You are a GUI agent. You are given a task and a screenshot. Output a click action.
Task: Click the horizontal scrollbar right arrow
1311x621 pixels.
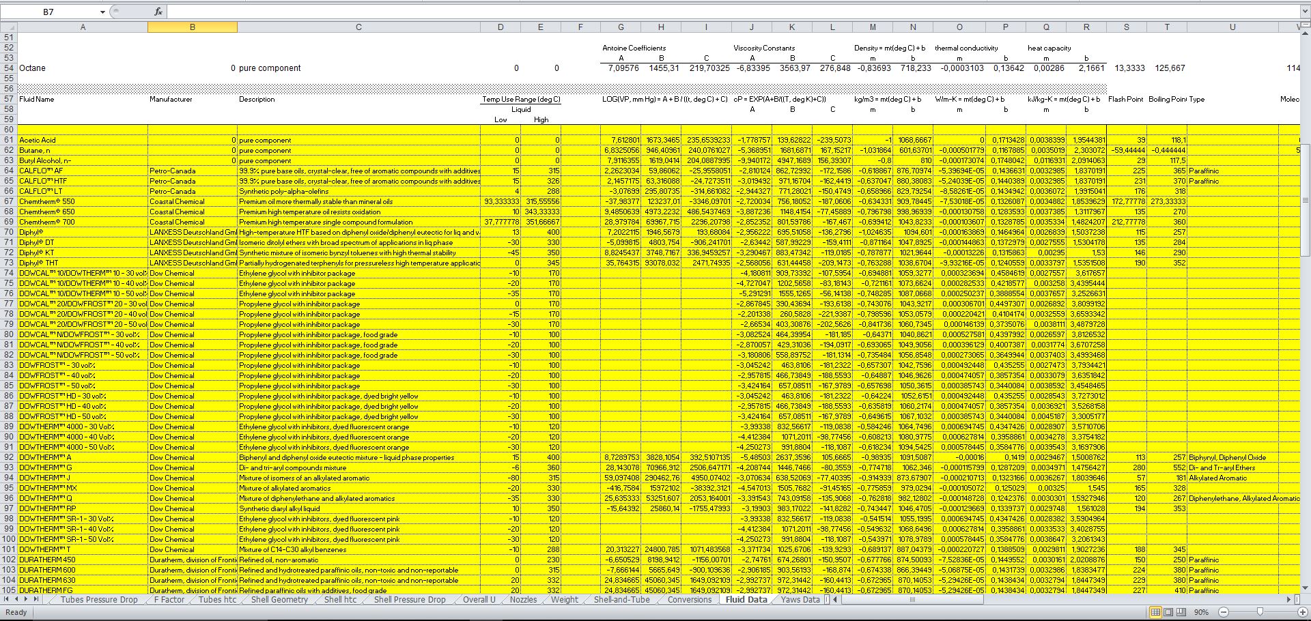coord(1289,599)
